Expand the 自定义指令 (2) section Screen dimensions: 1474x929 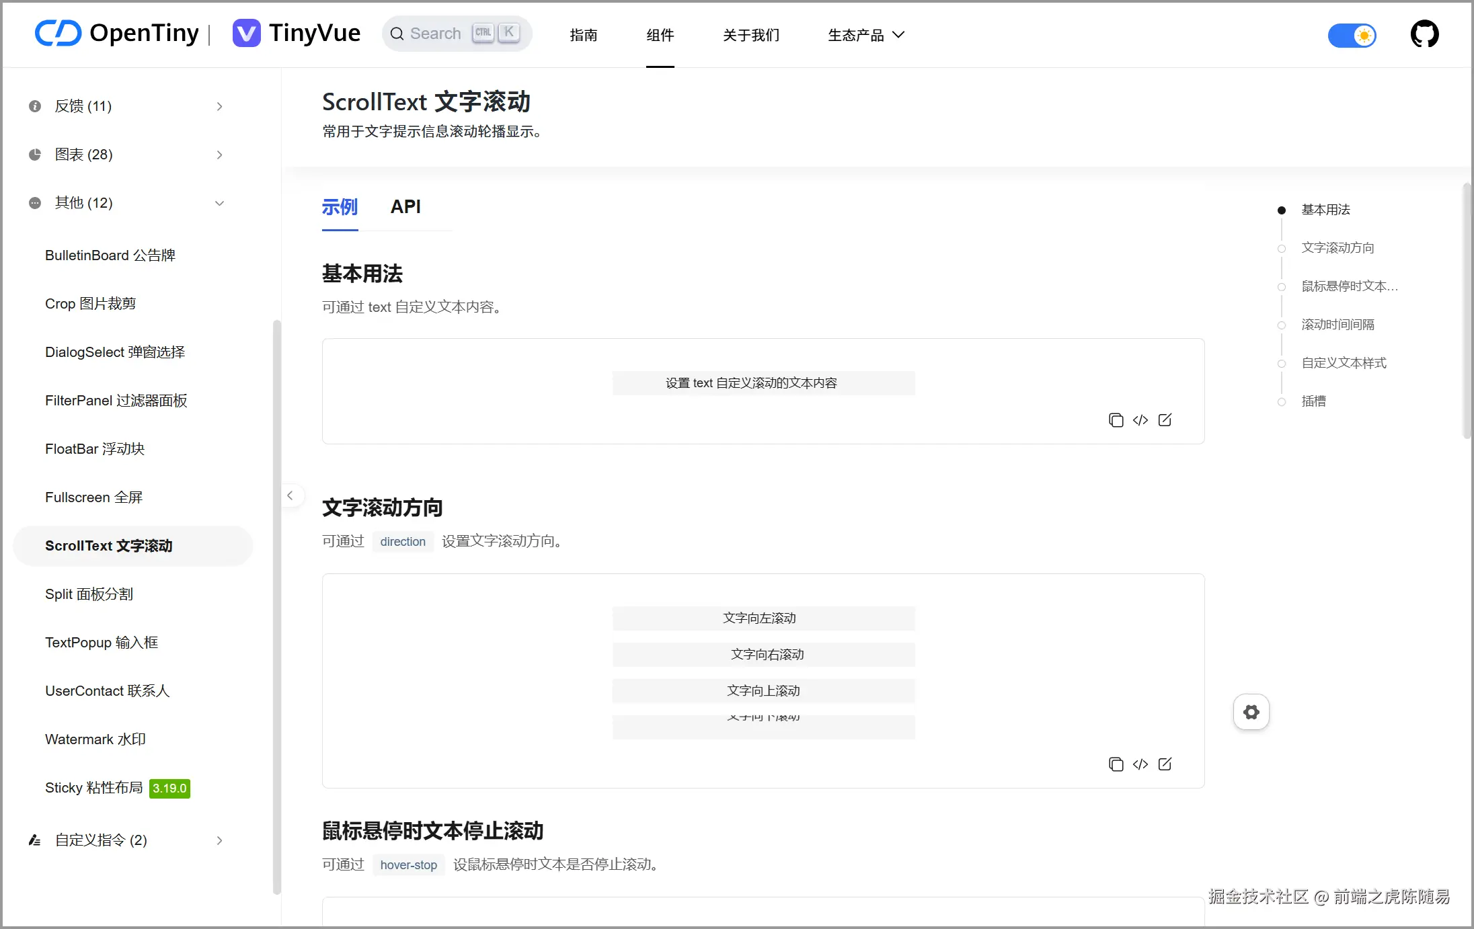tap(219, 840)
